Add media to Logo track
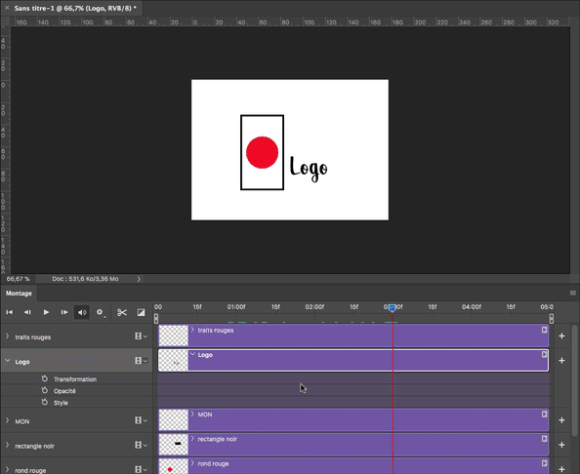 561,360
